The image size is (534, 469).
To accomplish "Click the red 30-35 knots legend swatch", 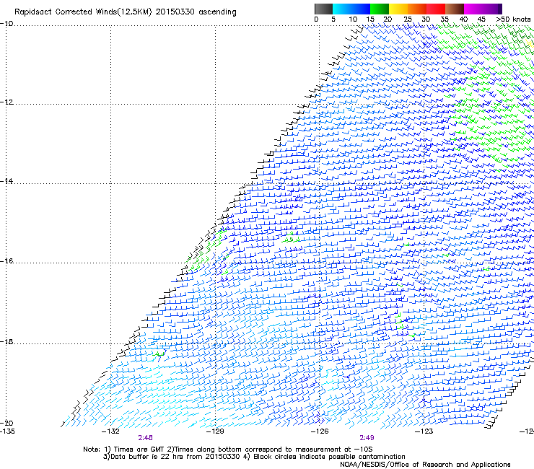I will click(436, 9).
